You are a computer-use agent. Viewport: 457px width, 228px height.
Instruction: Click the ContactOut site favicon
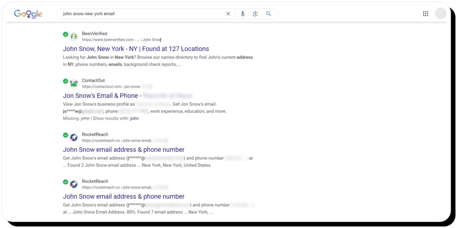(73, 83)
